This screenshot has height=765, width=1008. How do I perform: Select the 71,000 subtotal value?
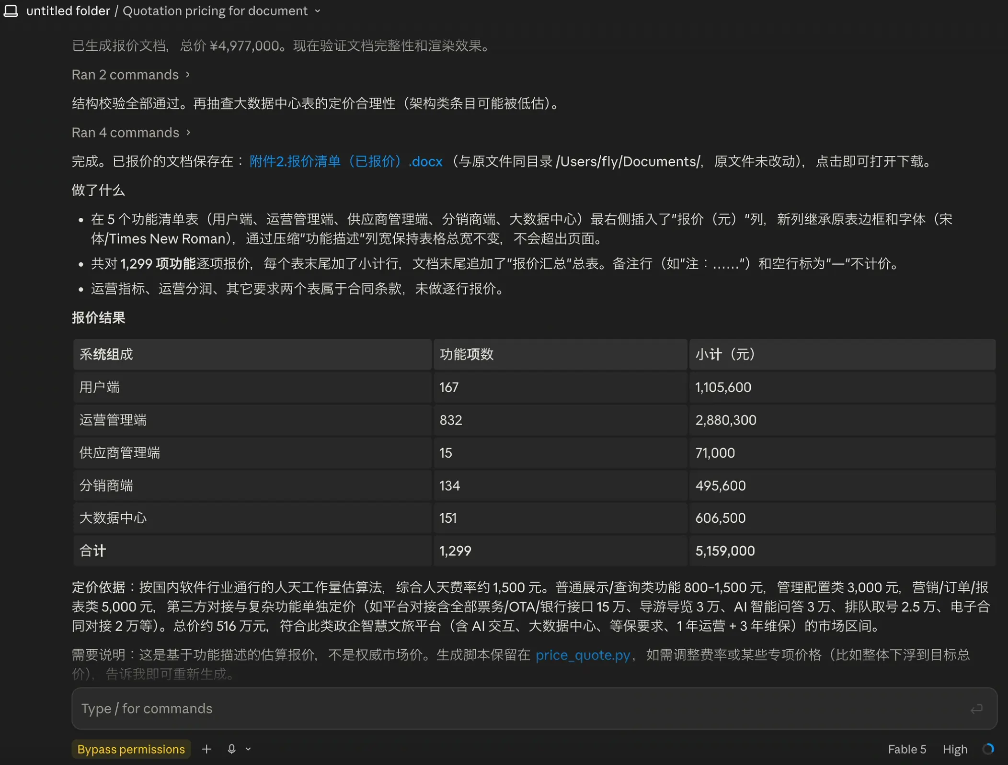point(715,452)
